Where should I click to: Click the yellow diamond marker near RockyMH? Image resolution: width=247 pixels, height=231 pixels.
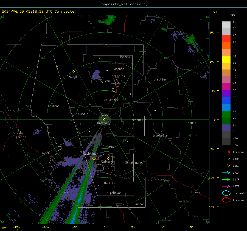click(x=73, y=72)
